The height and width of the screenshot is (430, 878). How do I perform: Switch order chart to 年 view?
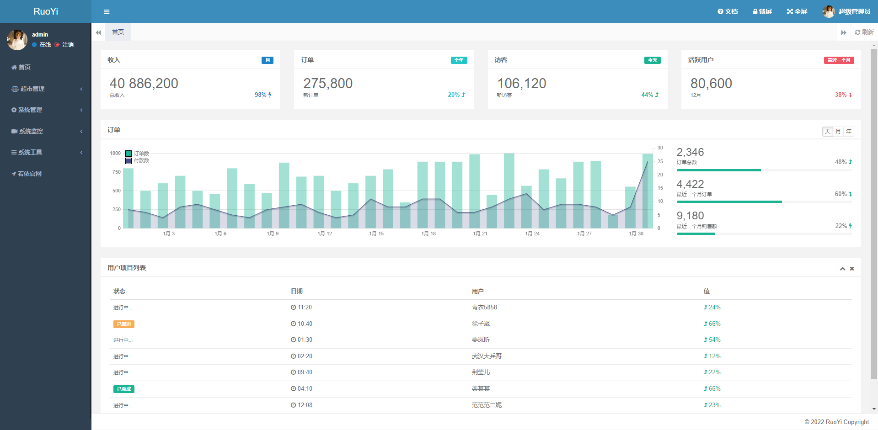[x=849, y=132]
